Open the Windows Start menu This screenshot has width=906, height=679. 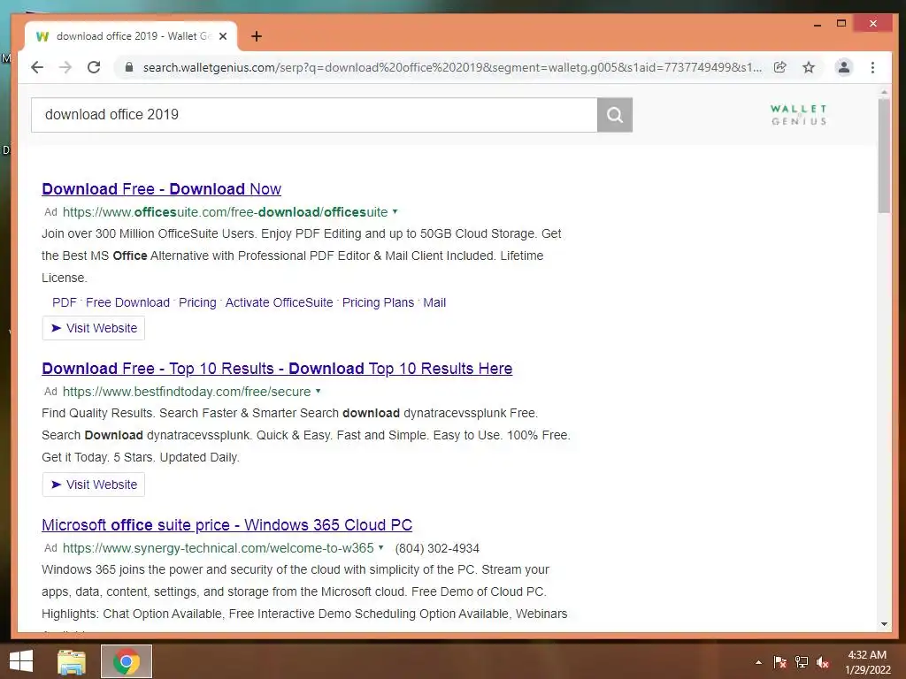(21, 661)
